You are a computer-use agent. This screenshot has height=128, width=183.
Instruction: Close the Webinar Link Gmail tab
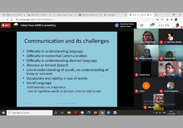tap(24, 15)
